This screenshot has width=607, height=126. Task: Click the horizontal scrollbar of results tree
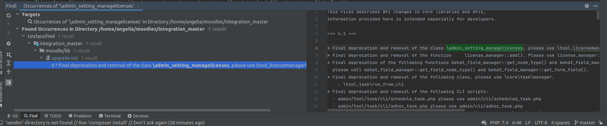[x=142, y=110]
